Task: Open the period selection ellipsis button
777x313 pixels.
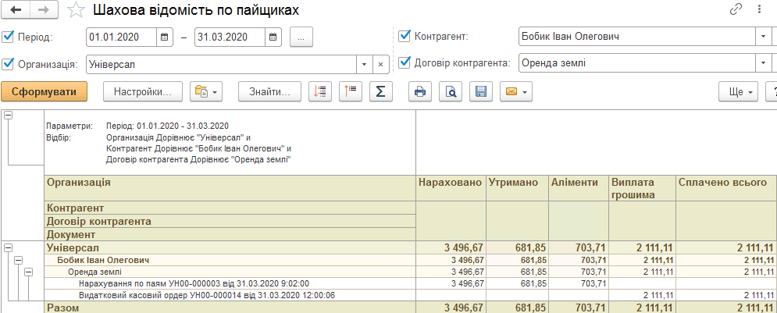Action: pyautogui.click(x=301, y=37)
